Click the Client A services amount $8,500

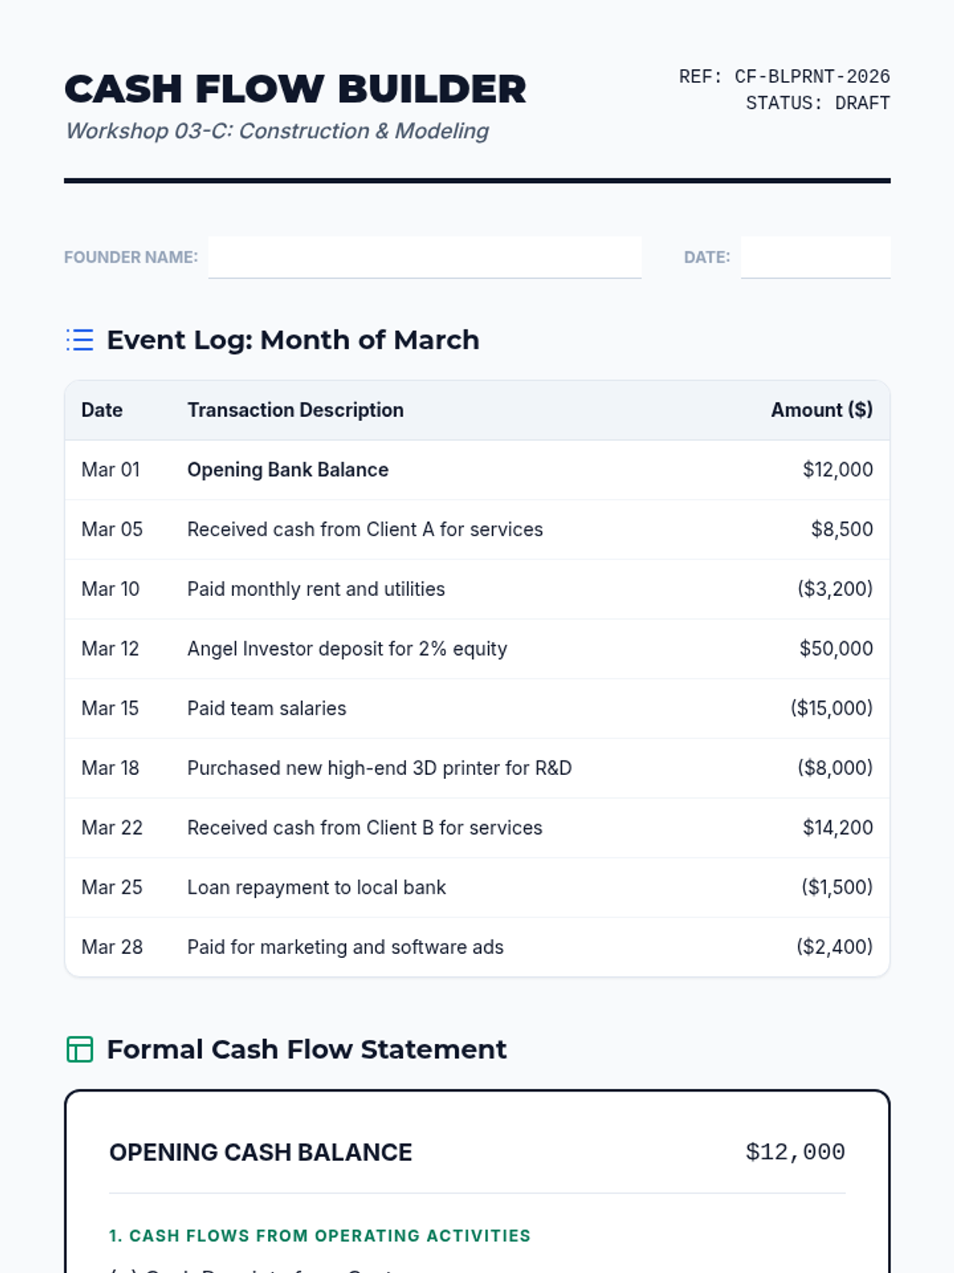point(841,530)
